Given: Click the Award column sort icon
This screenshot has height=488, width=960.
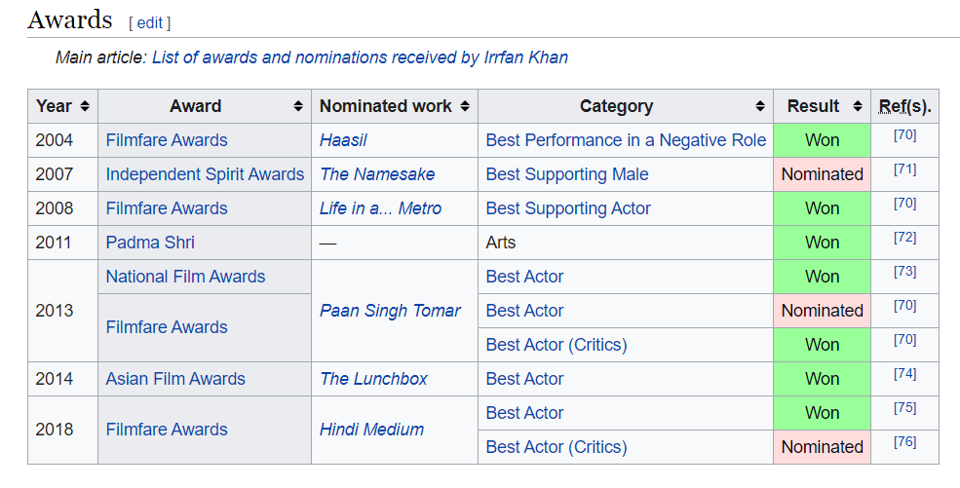Looking at the screenshot, I should (298, 106).
